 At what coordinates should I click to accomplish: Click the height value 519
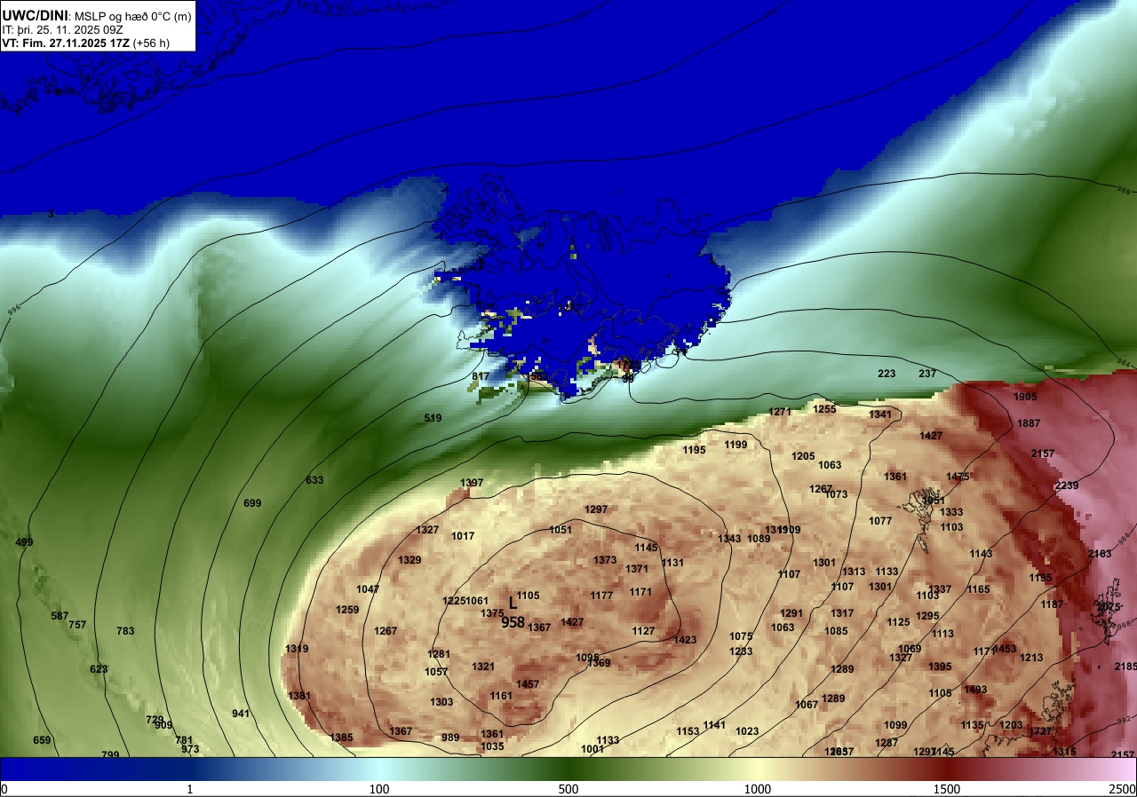click(x=433, y=418)
